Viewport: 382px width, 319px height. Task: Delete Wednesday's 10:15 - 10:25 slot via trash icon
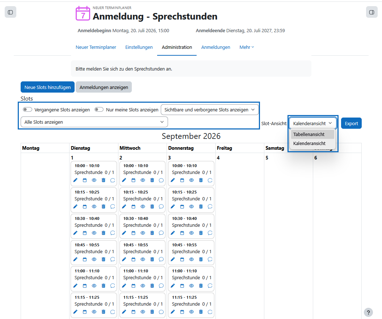point(152,207)
